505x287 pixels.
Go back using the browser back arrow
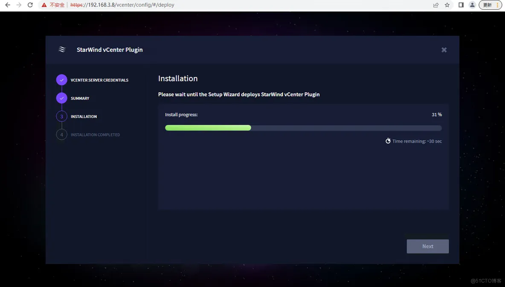point(8,5)
